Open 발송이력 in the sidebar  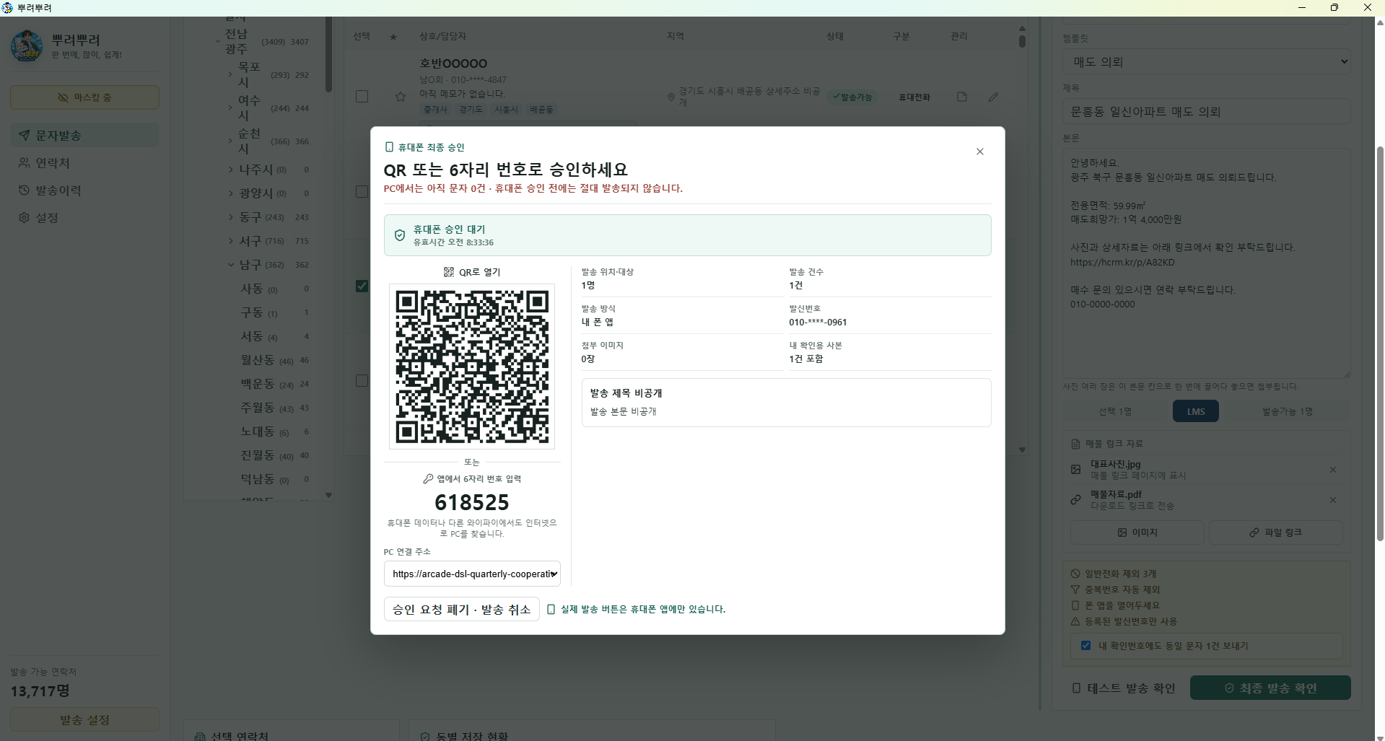tap(84, 190)
